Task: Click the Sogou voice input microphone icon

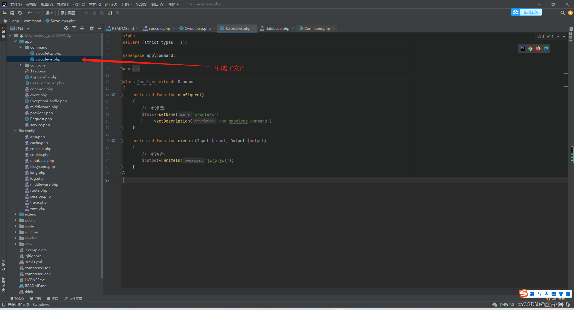Action: click(x=546, y=294)
